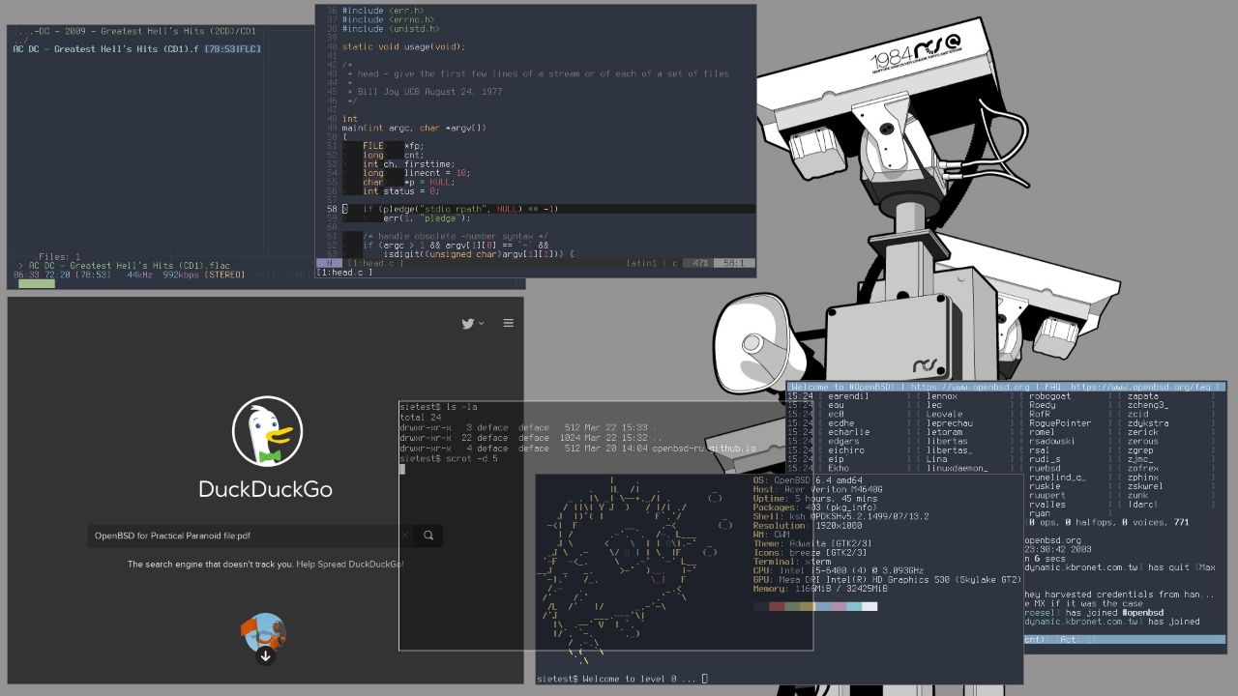Click '#openbsd' in the 'has joined' IRC message

1142,612
